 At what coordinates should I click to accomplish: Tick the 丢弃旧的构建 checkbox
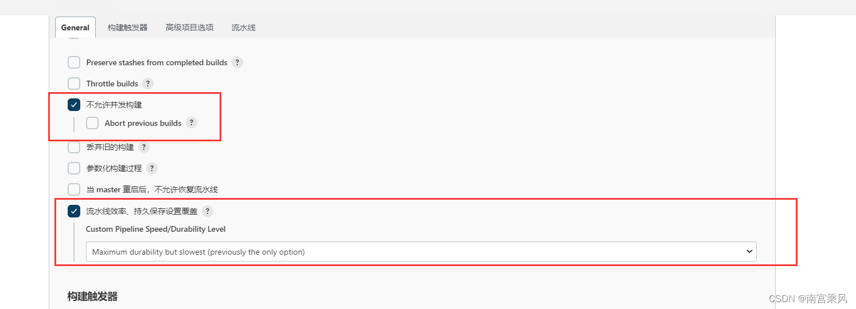point(74,147)
